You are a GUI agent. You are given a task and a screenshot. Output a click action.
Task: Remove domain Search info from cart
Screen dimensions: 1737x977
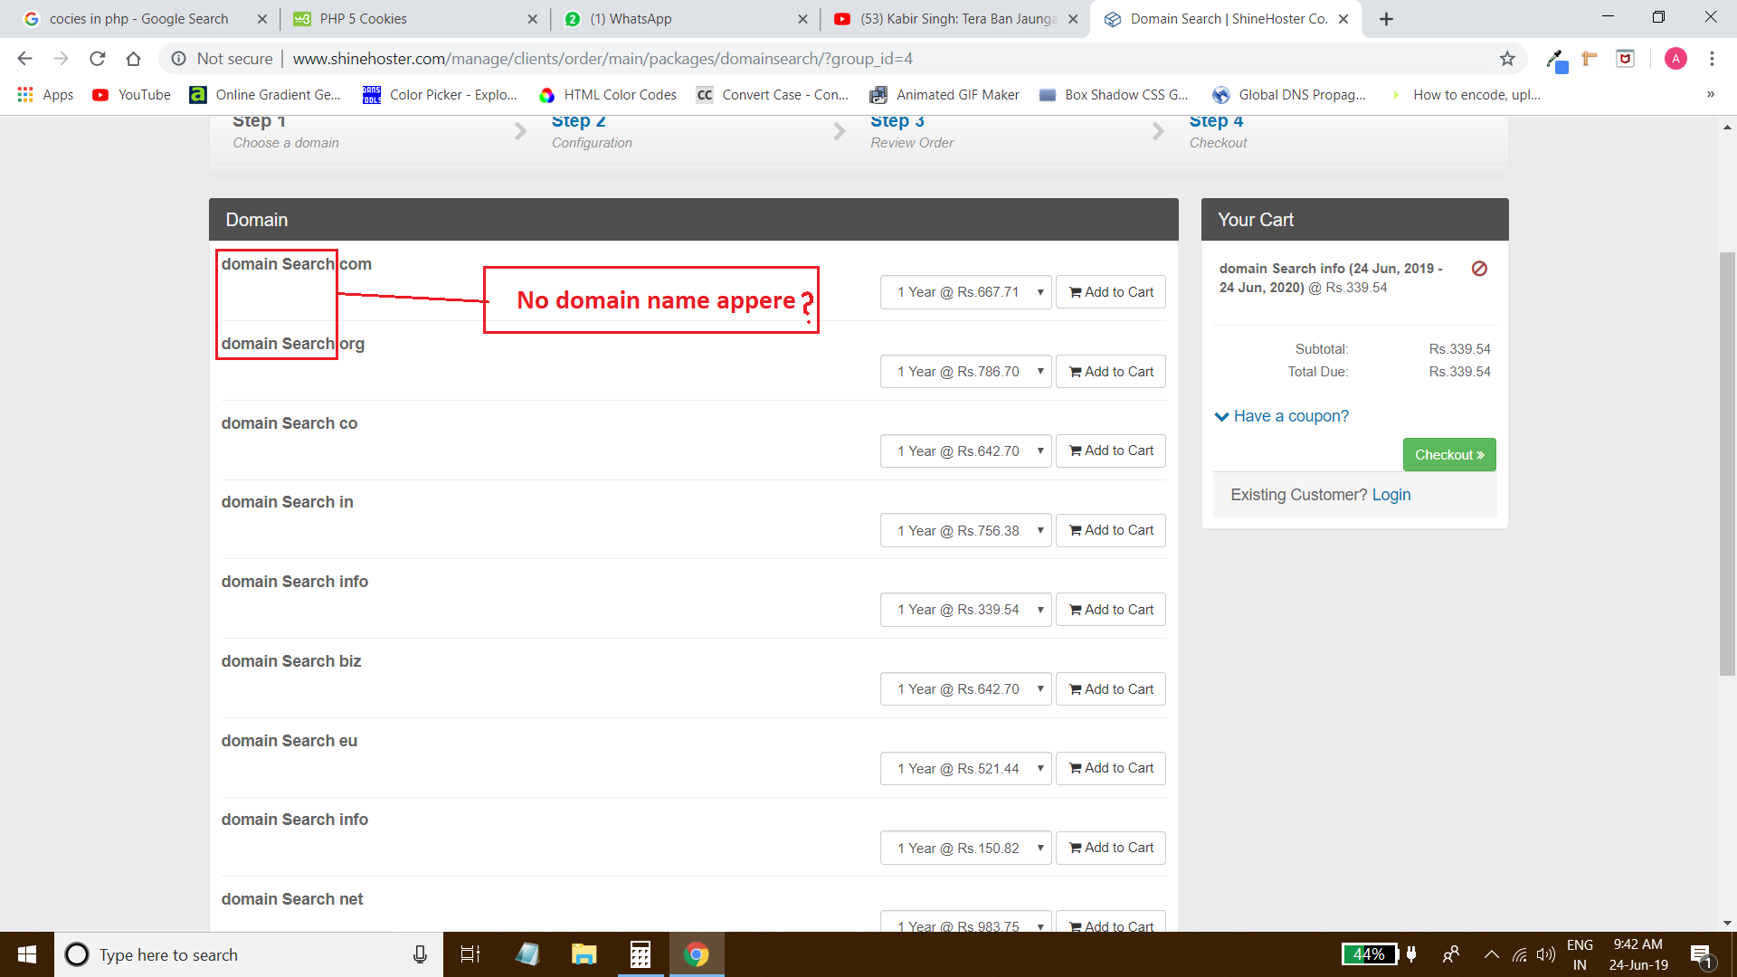(x=1479, y=269)
